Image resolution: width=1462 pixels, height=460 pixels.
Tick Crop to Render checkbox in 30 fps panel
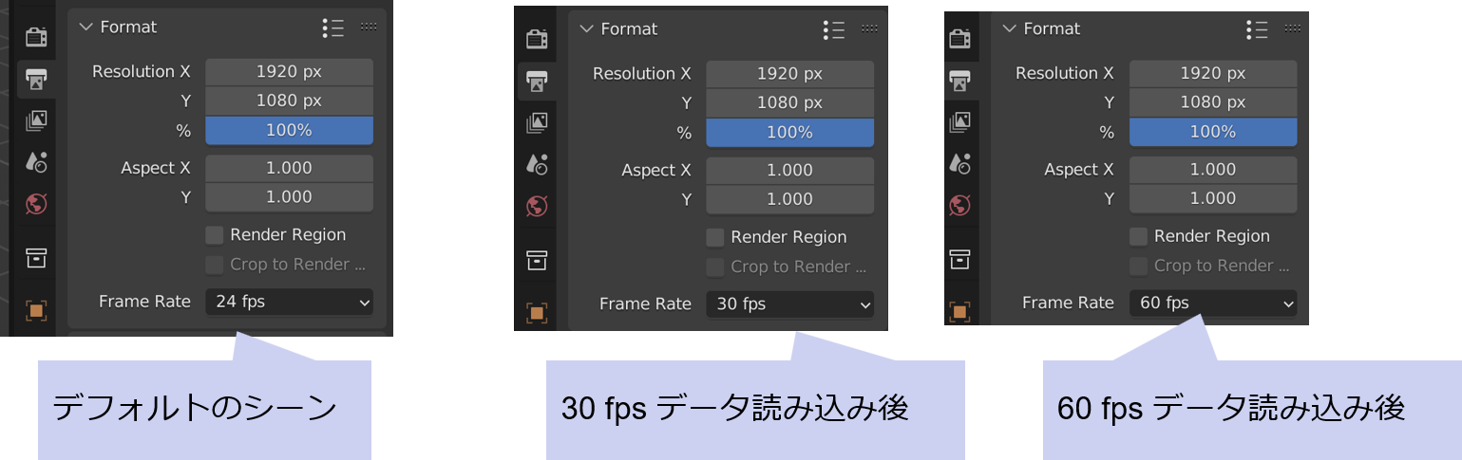715,267
